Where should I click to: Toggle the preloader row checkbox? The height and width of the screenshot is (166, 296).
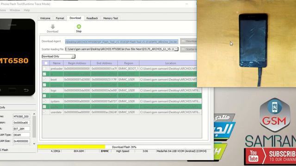click(x=44, y=69)
